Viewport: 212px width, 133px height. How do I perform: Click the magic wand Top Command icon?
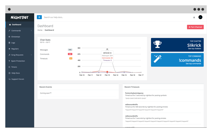[x=157, y=59]
